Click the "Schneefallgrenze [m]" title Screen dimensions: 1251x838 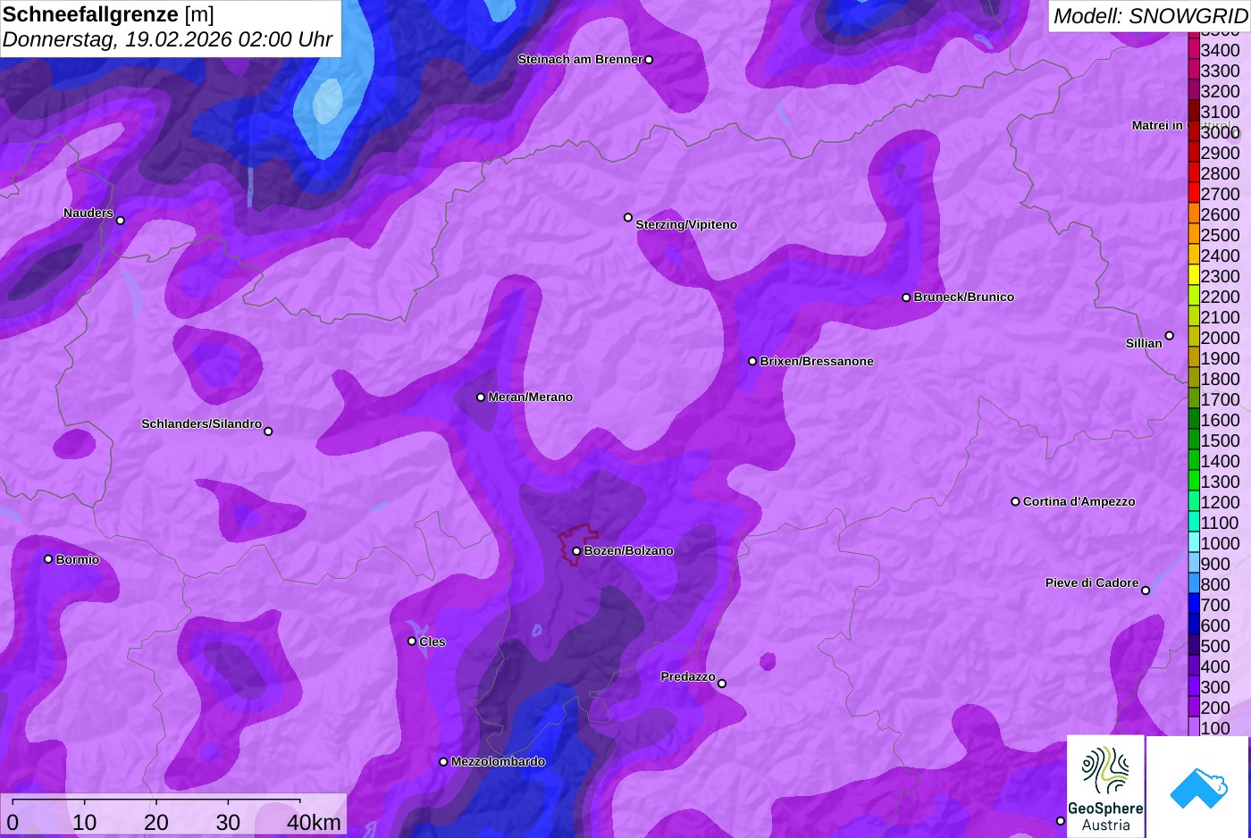coord(108,14)
